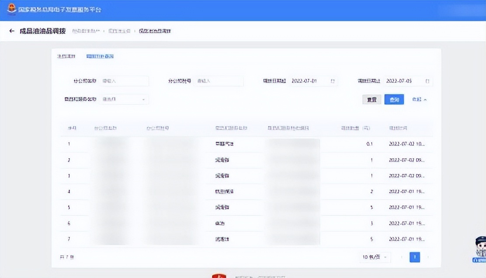Viewport: 486px width, 278px height.
Task: Collapse the filter panel with 收起
Action: (419, 99)
